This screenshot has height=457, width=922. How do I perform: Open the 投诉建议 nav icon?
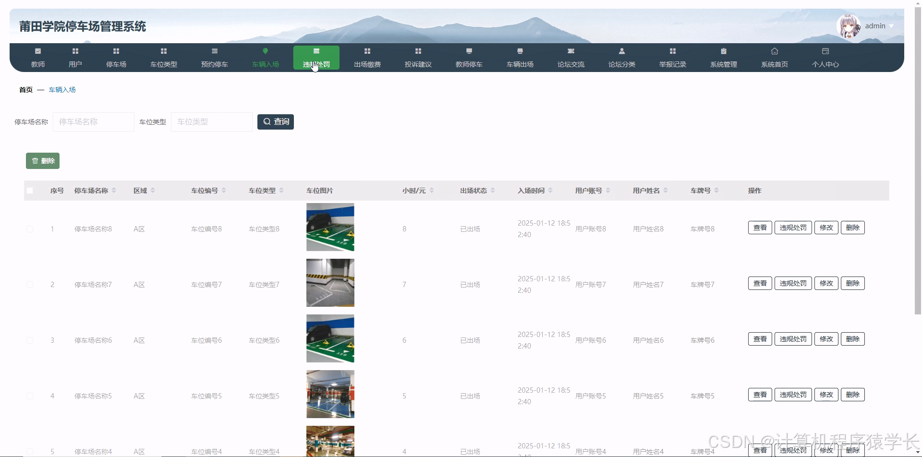tap(418, 51)
